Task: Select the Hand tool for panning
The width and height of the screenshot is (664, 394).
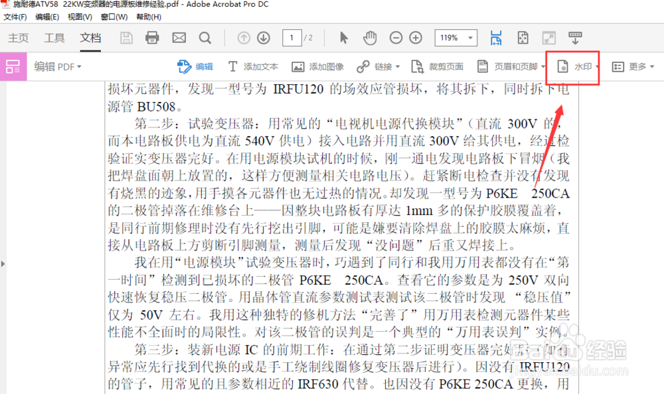Action: pyautogui.click(x=369, y=38)
